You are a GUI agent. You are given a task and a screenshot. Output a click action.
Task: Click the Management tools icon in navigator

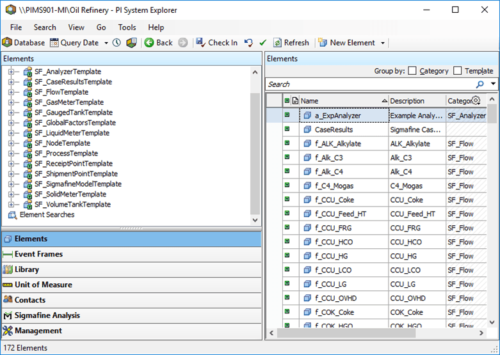pyautogui.click(x=8, y=331)
